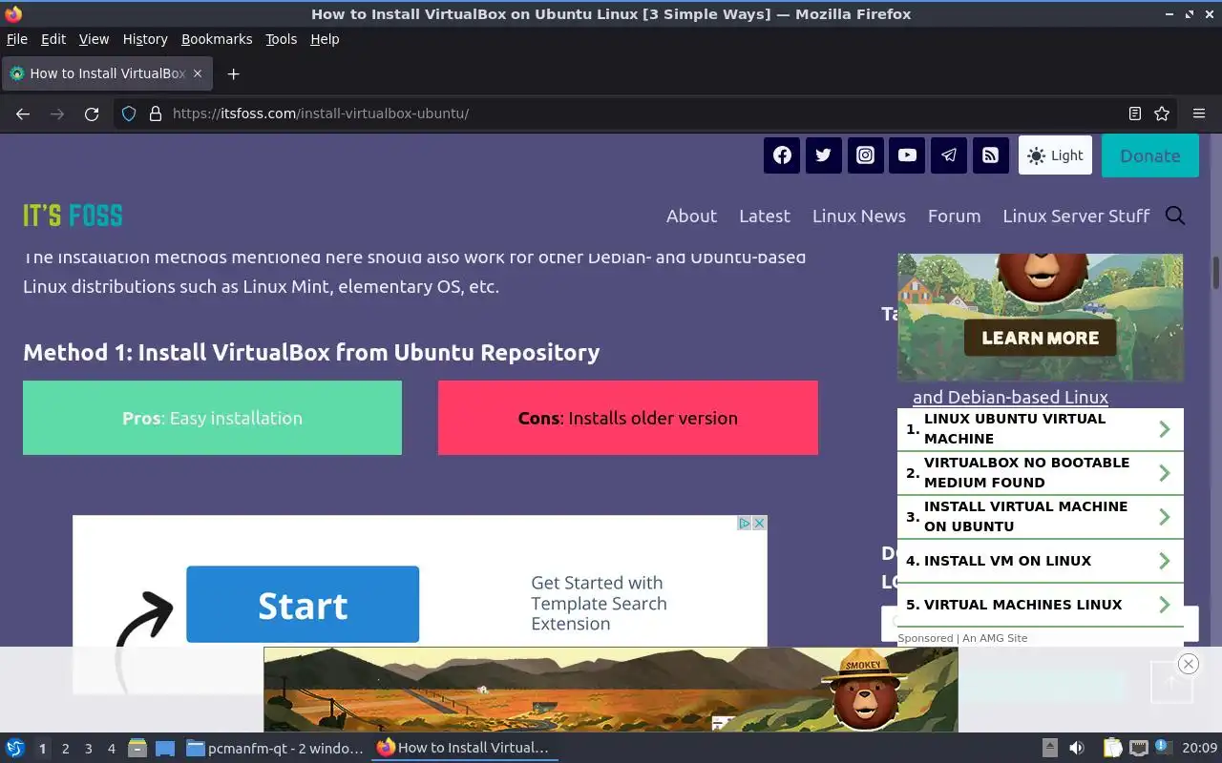1222x763 pixels.
Task: Close the Start ad with X icon
Action: click(760, 523)
